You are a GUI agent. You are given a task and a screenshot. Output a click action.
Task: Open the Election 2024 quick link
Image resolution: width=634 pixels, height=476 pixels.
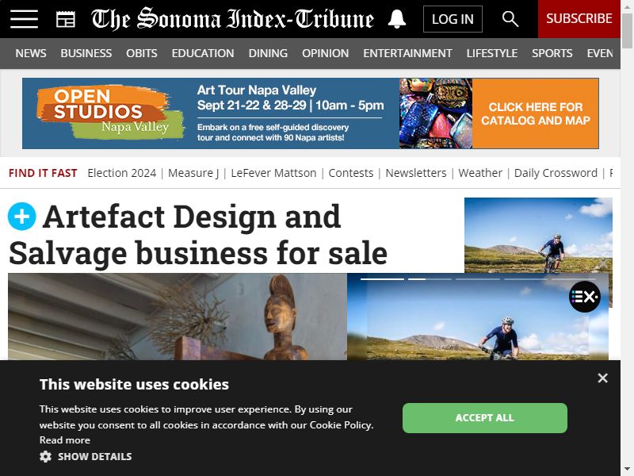coord(122,173)
